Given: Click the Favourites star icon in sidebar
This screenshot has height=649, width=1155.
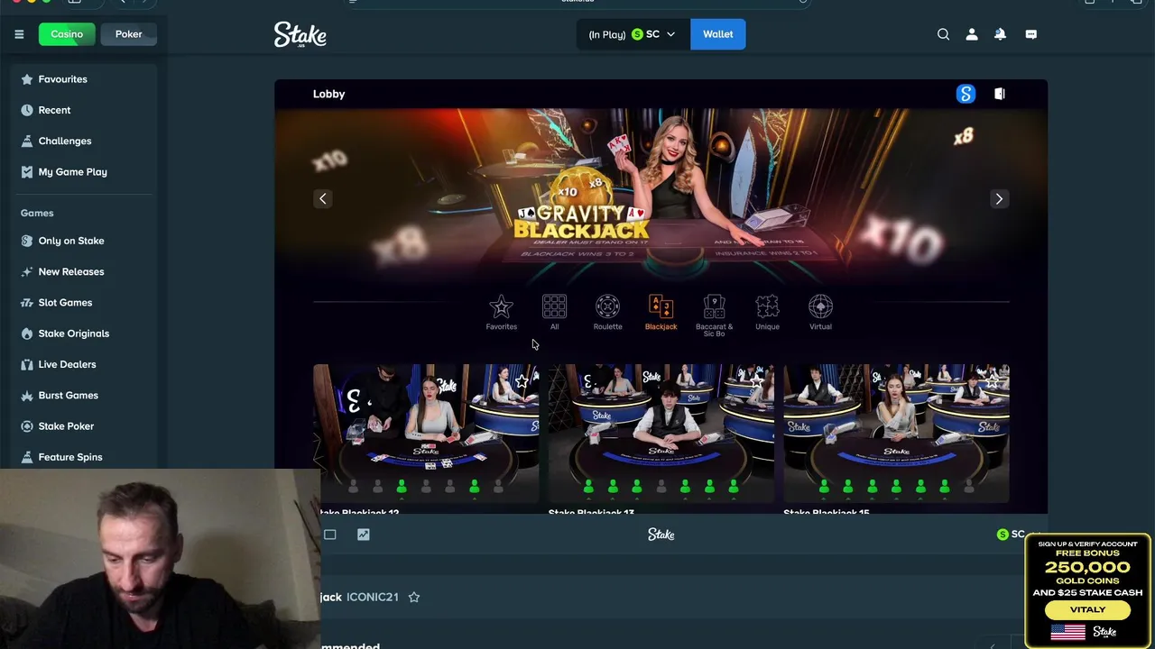Looking at the screenshot, I should point(27,79).
